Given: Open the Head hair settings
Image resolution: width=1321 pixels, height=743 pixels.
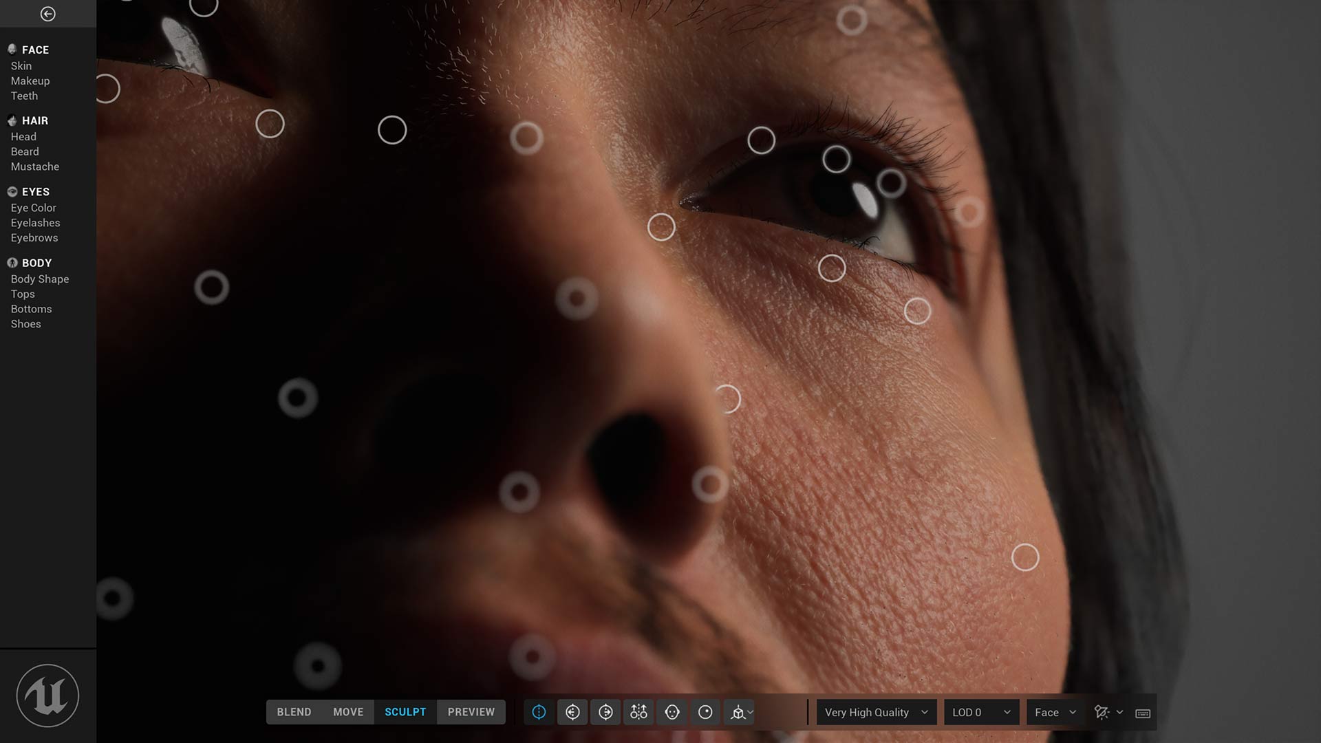Looking at the screenshot, I should click(23, 137).
